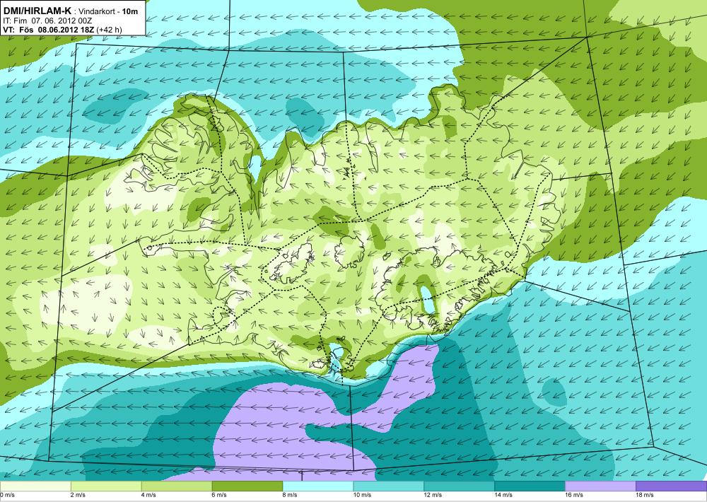This screenshot has width=707, height=502.
Task: Pick the dark green 6–8 m/s swatch
Action: (x=247, y=486)
